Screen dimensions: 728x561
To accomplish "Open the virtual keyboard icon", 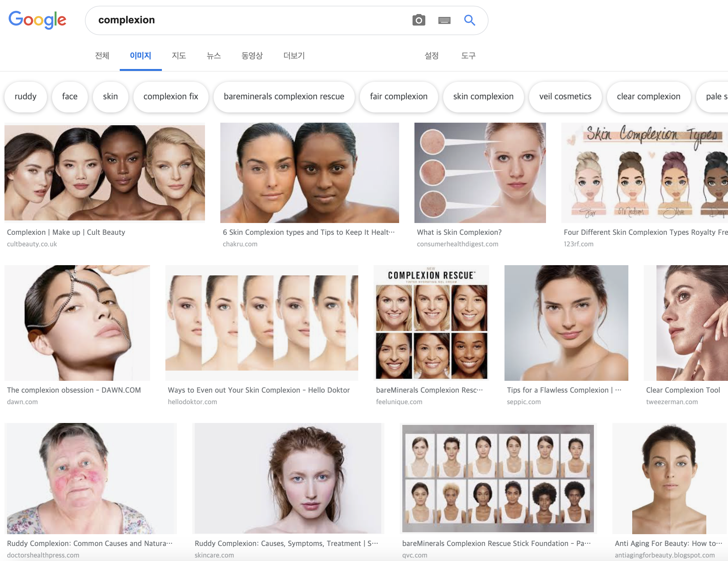I will click(444, 20).
